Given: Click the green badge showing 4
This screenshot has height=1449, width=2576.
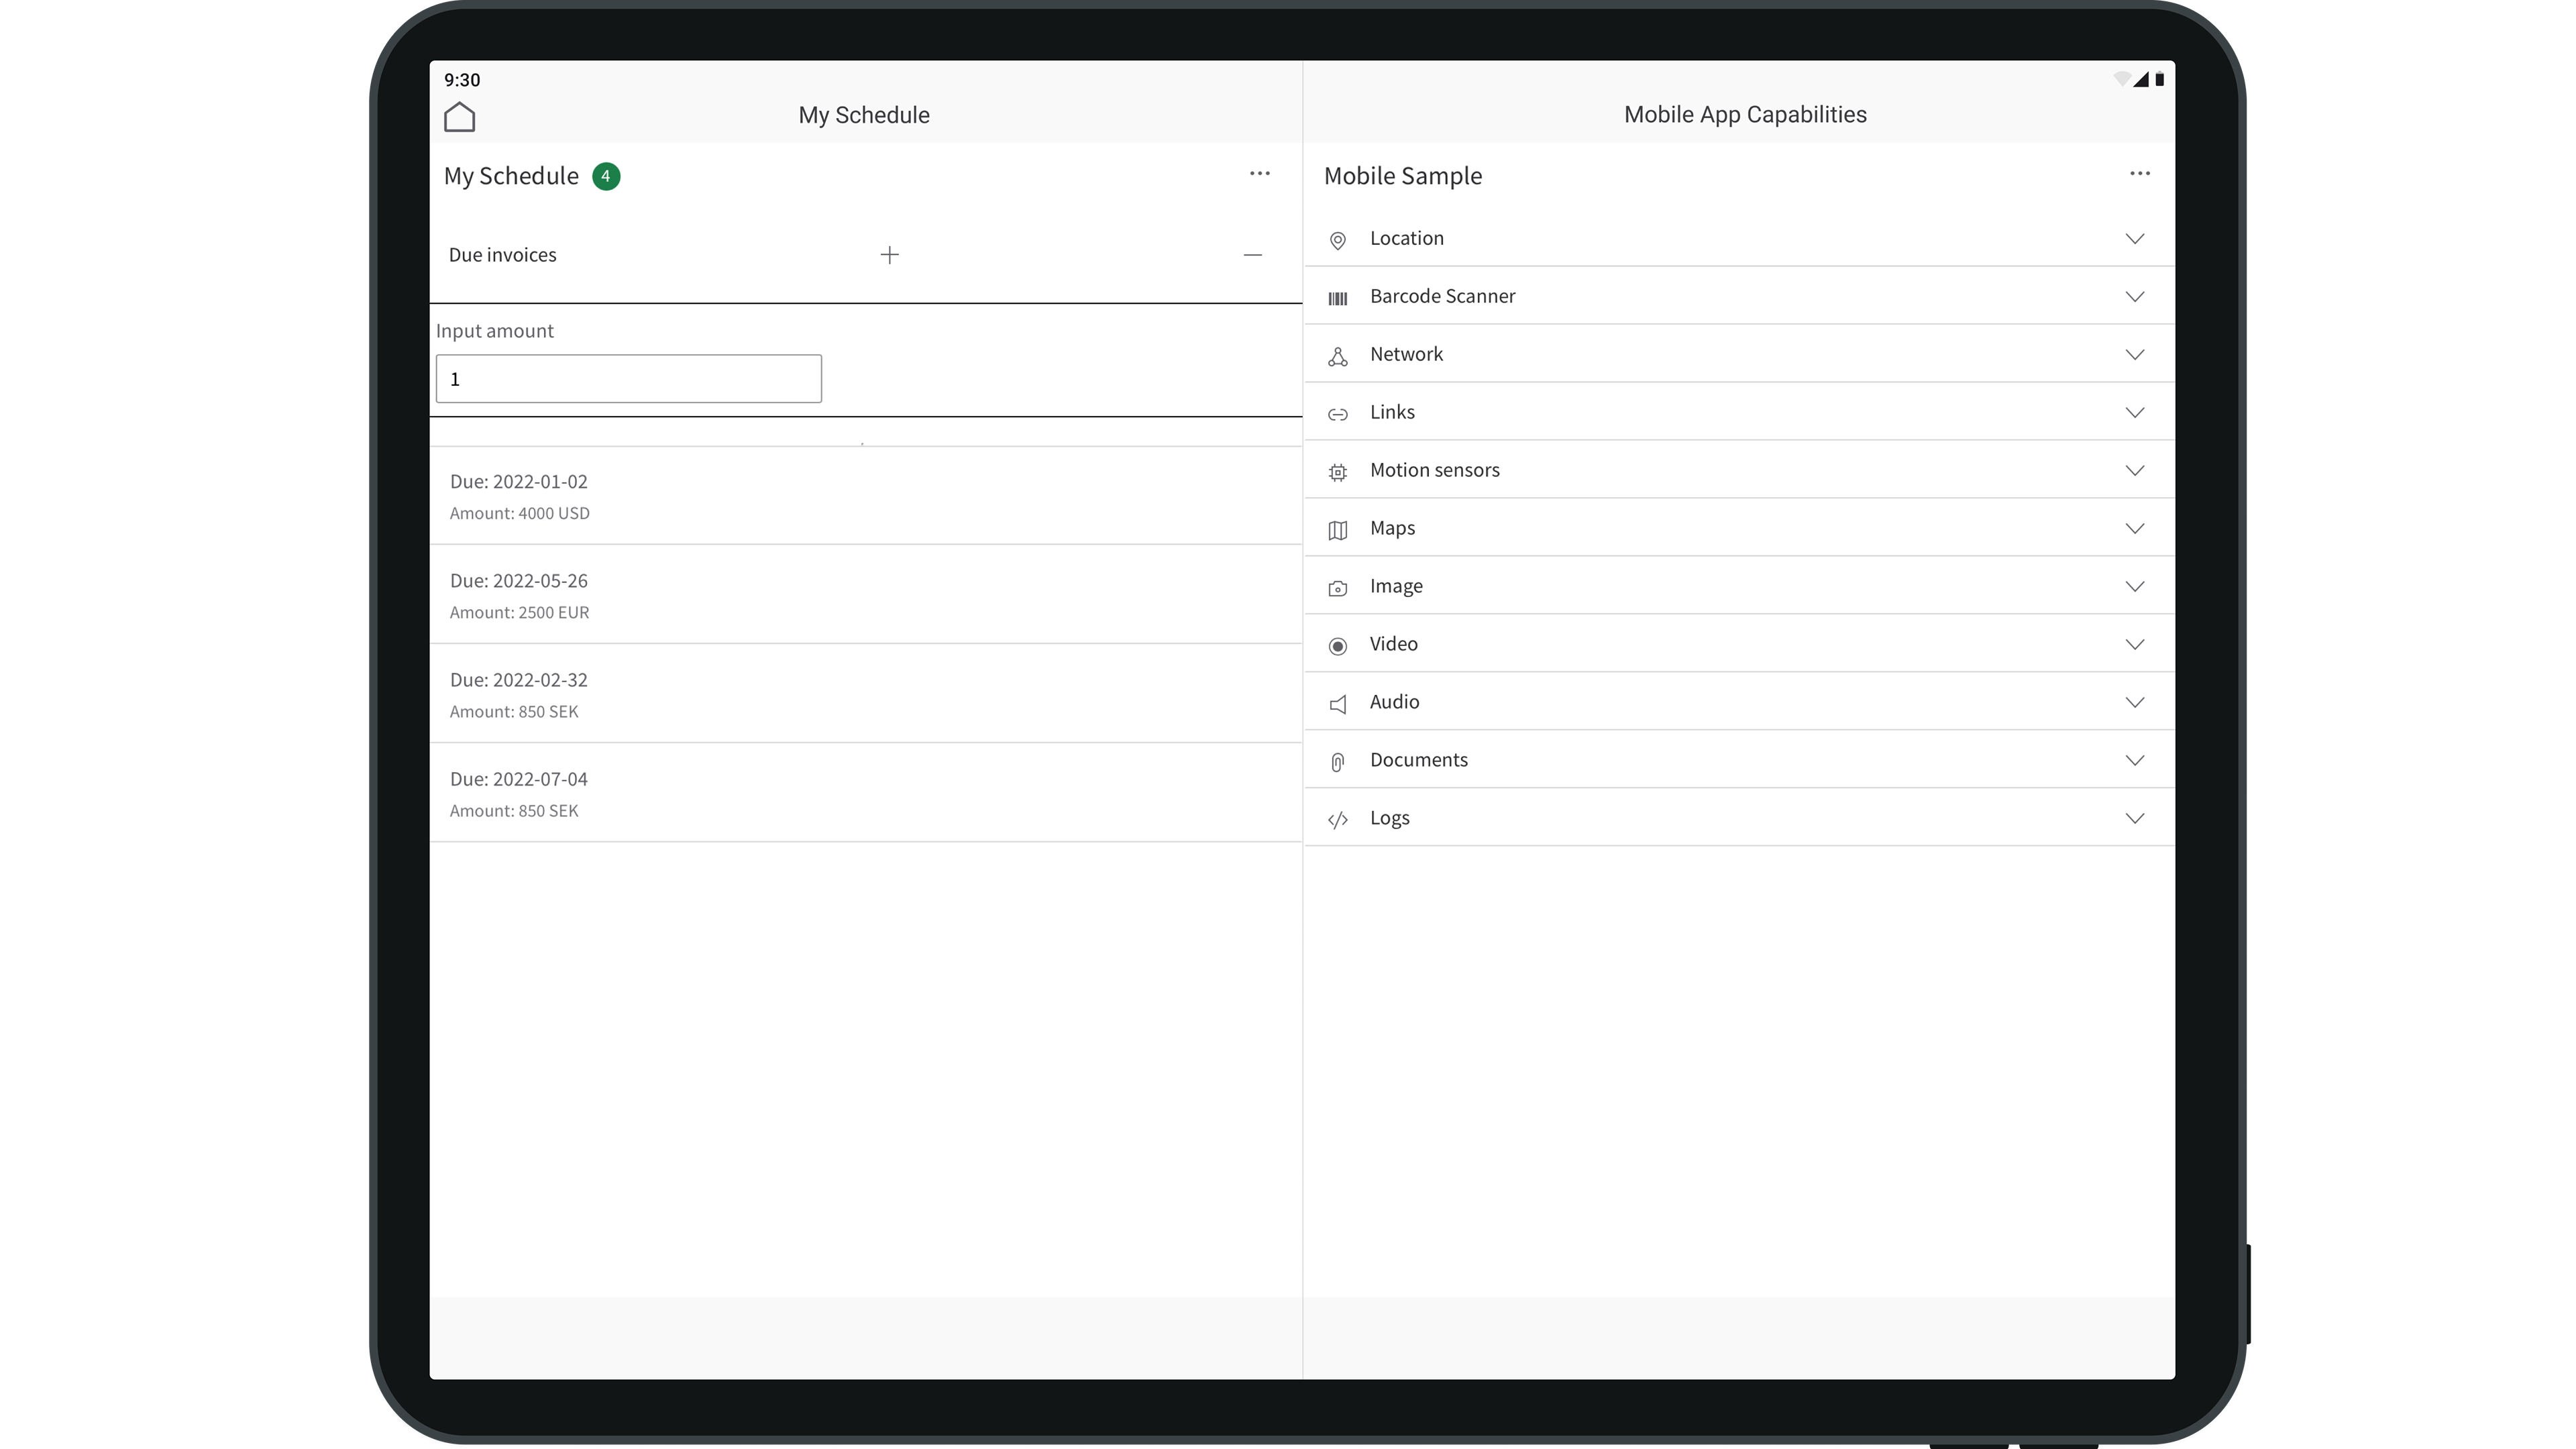Looking at the screenshot, I should pyautogui.click(x=606, y=176).
